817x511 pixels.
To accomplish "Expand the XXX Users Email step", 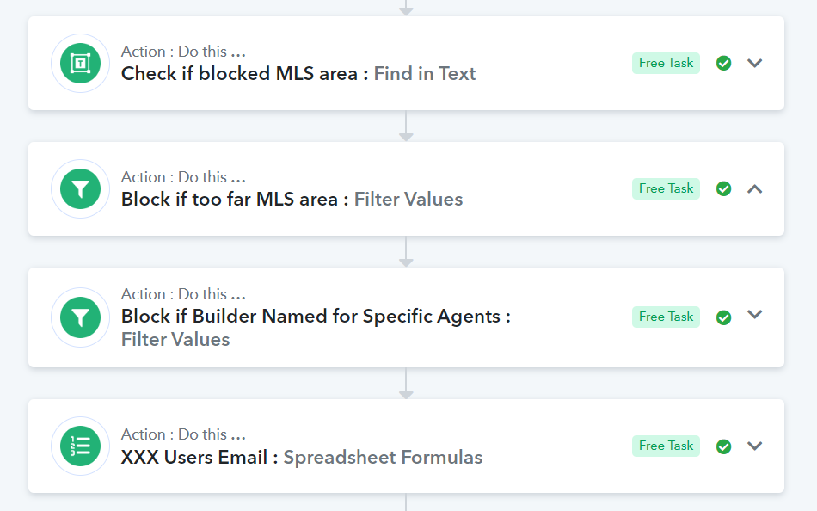I will pos(755,446).
